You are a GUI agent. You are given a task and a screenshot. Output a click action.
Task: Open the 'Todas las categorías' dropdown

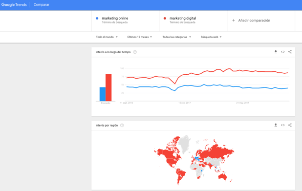point(176,37)
